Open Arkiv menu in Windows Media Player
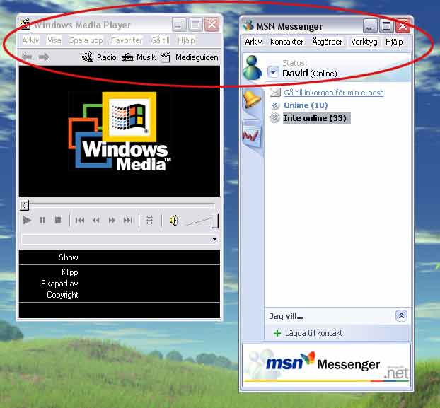 [31, 40]
